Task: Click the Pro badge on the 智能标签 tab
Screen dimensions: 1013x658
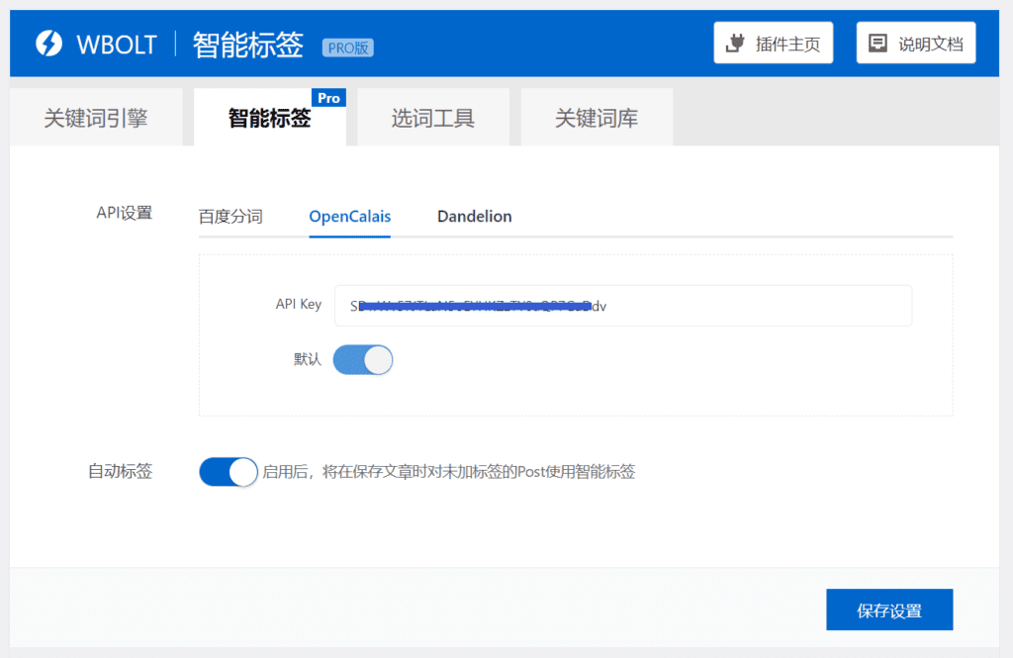Action: [x=329, y=97]
